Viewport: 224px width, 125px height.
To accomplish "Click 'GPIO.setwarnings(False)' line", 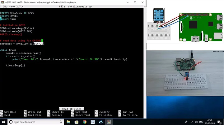I will coord(17,28).
